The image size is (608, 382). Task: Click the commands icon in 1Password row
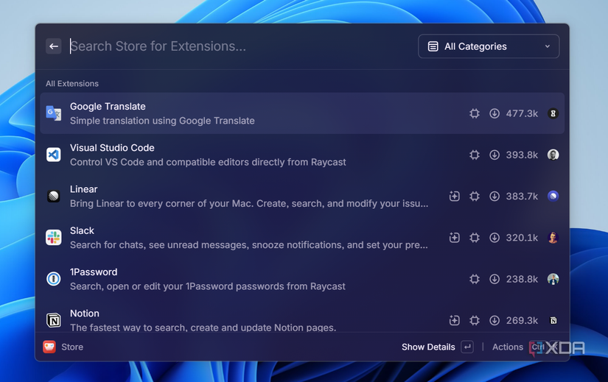point(474,279)
